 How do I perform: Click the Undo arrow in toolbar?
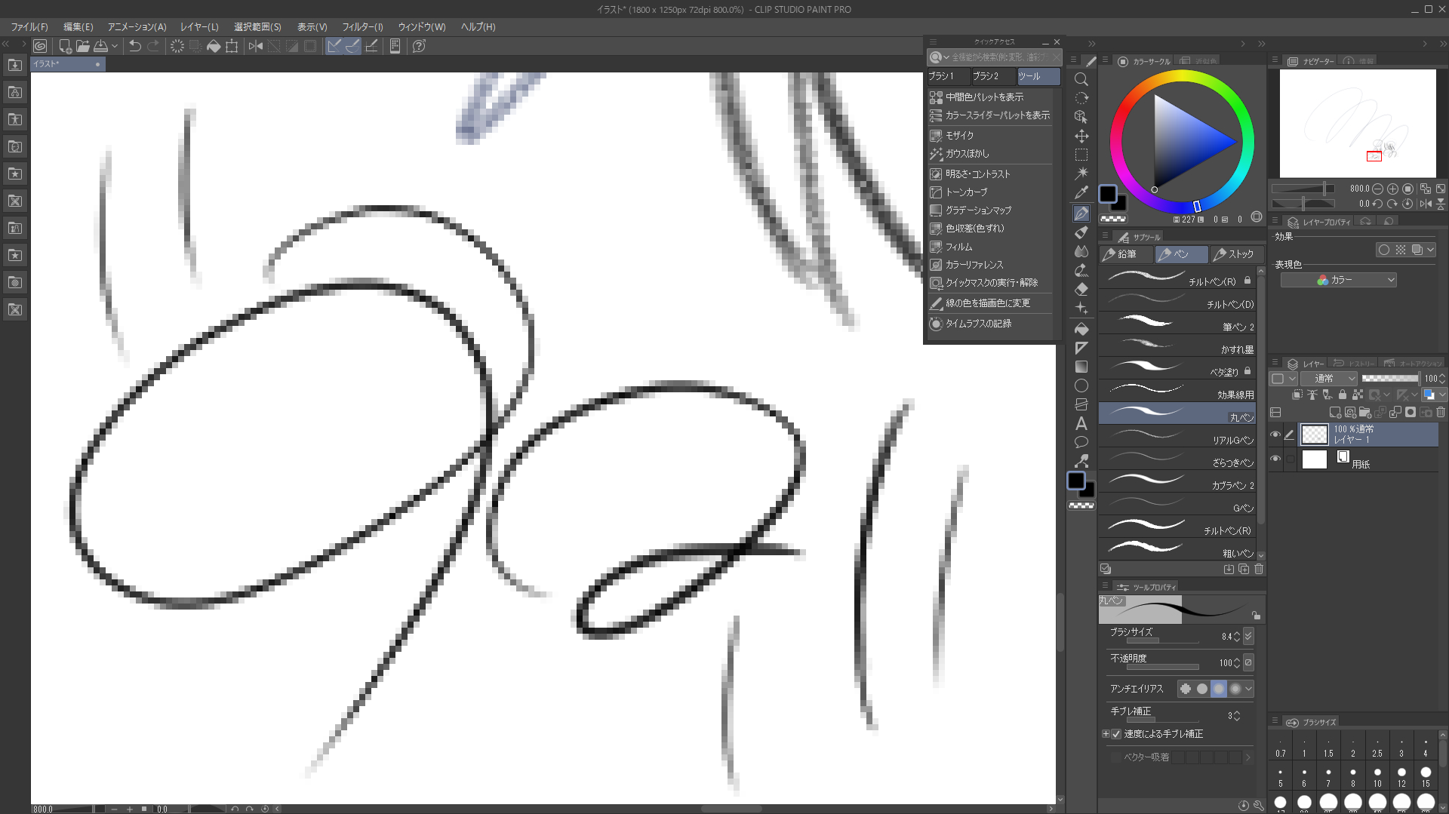(134, 46)
